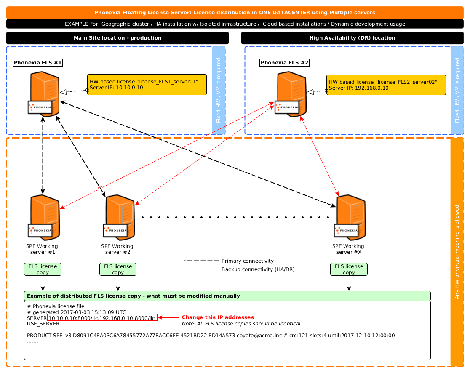This screenshot has width=470, height=373.
Task: Select the SPE Working server #2 icon
Action: point(119,218)
